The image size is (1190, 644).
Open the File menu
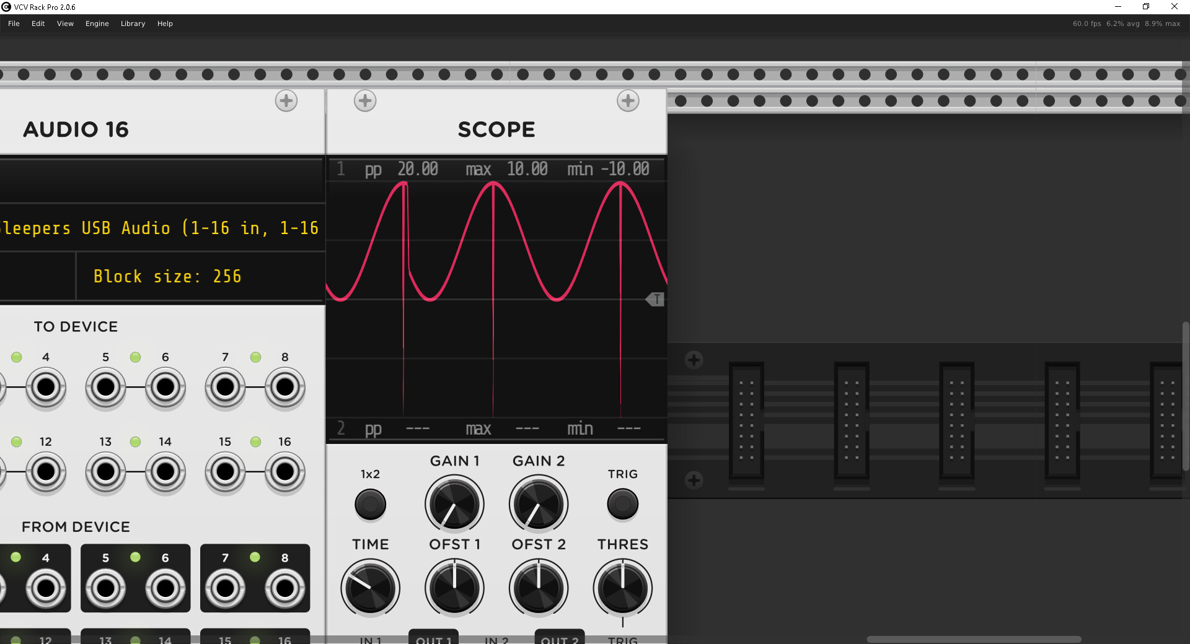coord(14,24)
